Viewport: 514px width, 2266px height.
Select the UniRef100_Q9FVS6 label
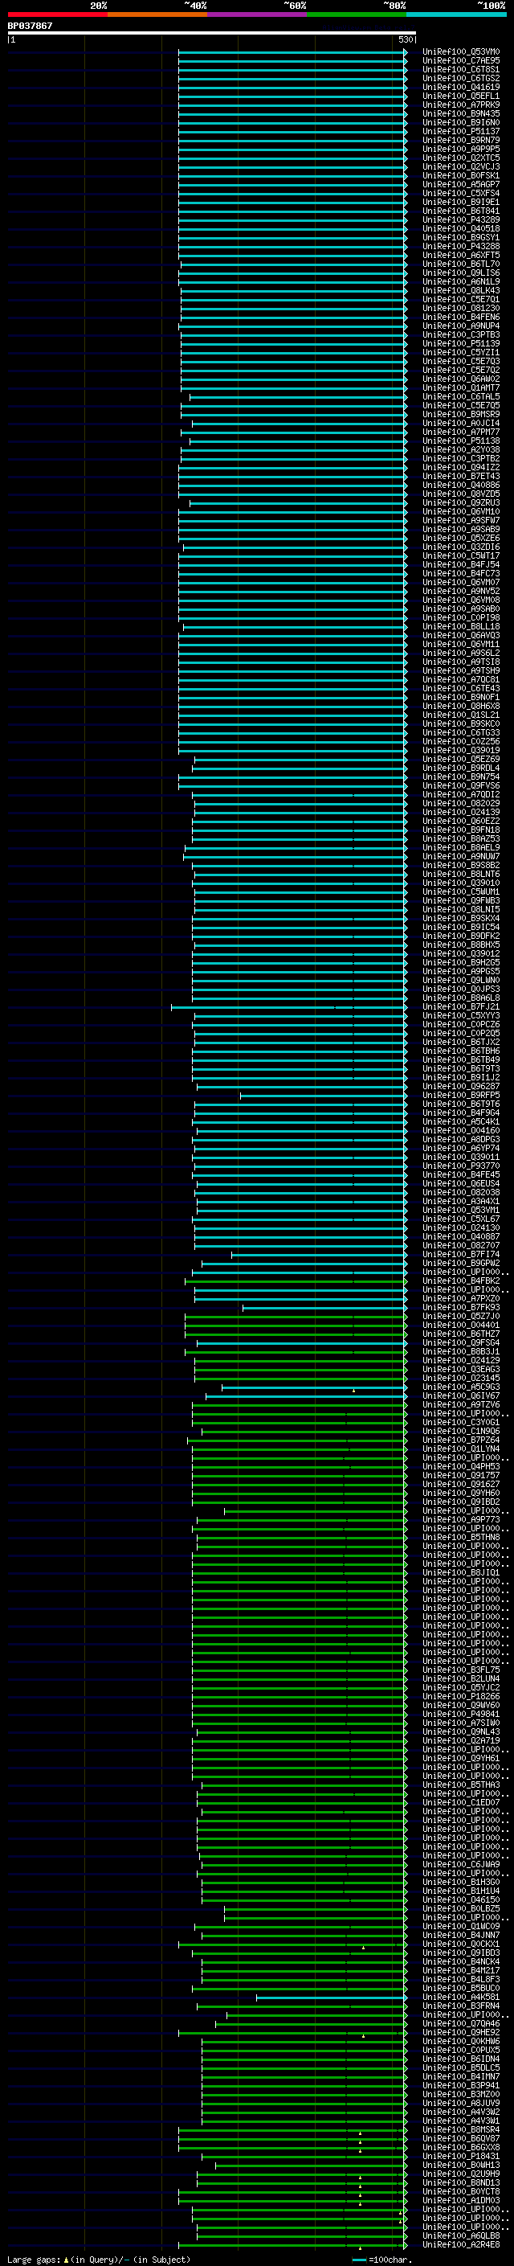[460, 785]
